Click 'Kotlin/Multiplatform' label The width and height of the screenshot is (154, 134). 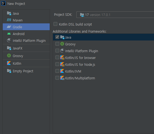pos(80,78)
